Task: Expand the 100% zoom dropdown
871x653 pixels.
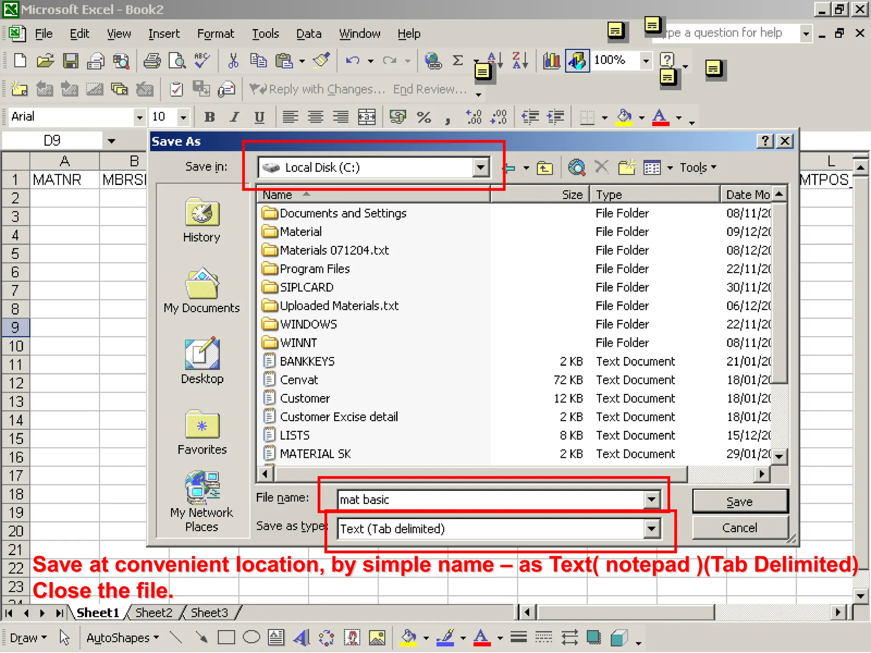Action: [646, 61]
